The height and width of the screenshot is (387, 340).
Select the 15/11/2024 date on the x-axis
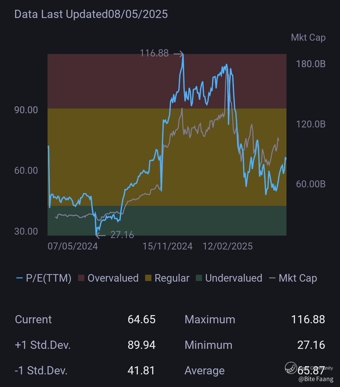point(167,246)
